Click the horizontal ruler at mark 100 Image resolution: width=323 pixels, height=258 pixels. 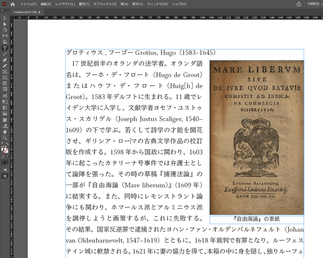[203, 18]
